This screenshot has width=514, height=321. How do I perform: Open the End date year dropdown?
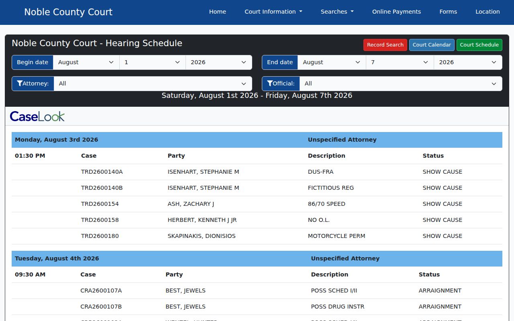point(468,62)
